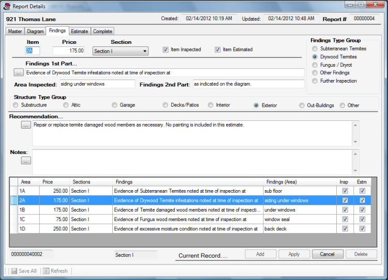Choose Exterior structure type

(x=256, y=105)
